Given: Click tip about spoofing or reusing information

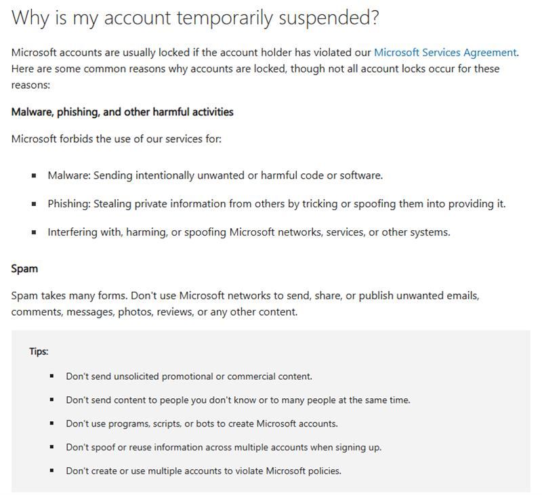Looking at the screenshot, I should pos(224,448).
